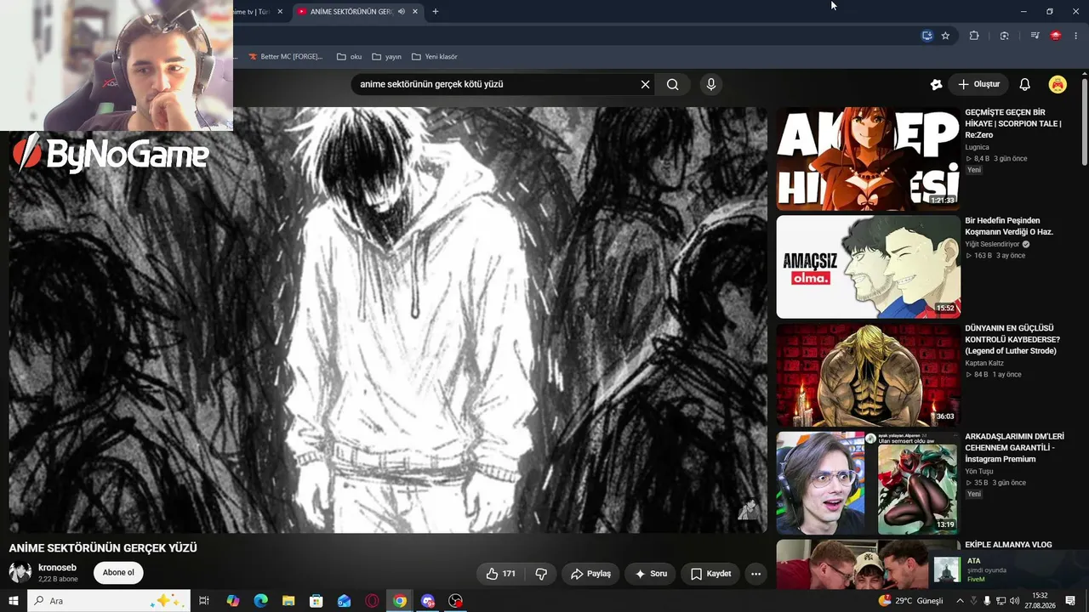The height and width of the screenshot is (612, 1089).
Task: Click the video player channel watermark icon
Action: pos(748,509)
